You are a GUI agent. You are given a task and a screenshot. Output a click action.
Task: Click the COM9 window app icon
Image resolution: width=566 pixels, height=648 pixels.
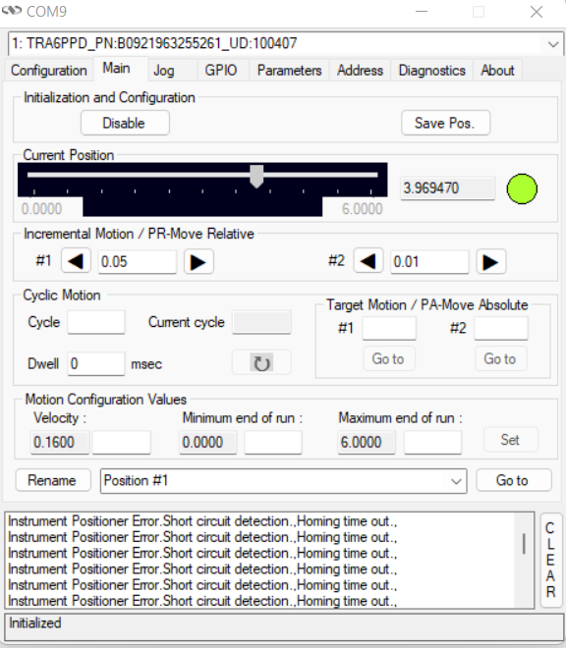pyautogui.click(x=11, y=11)
